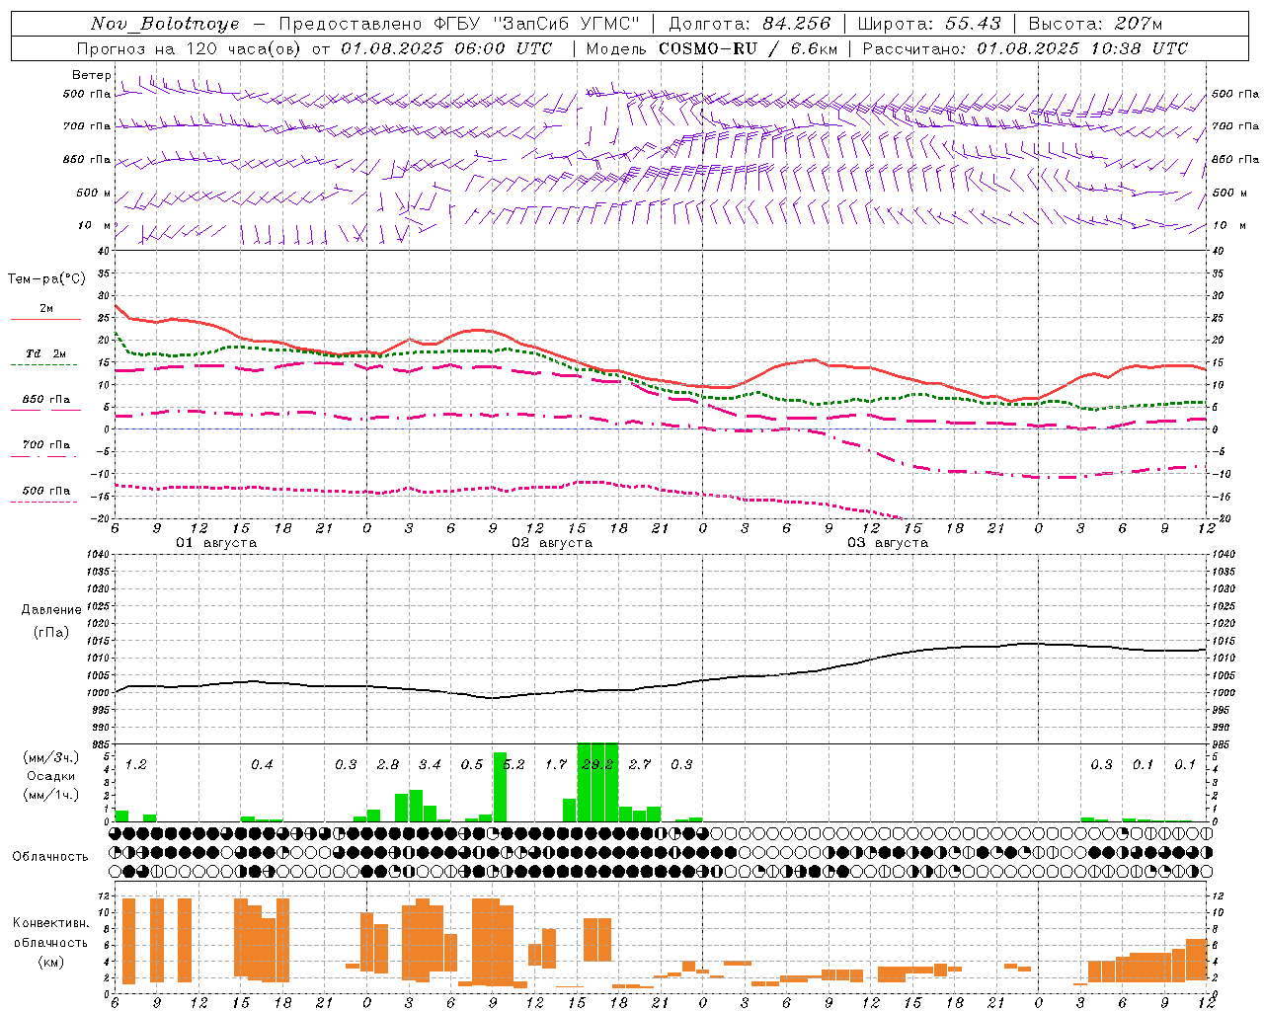
Task: Click the 700 гПа temperature legend label
Action: [x=46, y=445]
